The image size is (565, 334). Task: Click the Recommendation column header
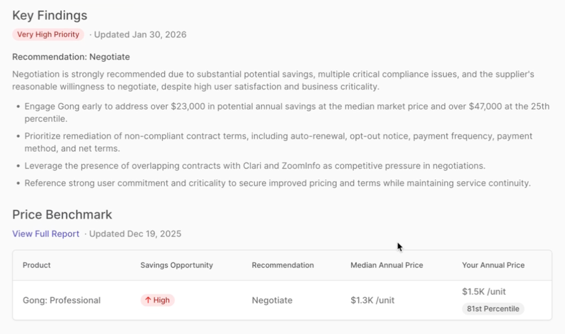point(283,265)
